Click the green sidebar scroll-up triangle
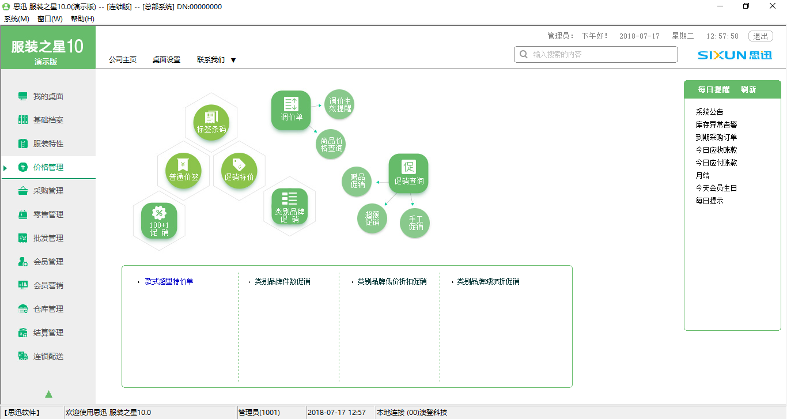Viewport: 787px width, 419px height. [x=48, y=394]
